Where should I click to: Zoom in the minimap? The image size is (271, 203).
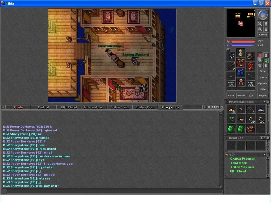pyautogui.click(x=260, y=29)
